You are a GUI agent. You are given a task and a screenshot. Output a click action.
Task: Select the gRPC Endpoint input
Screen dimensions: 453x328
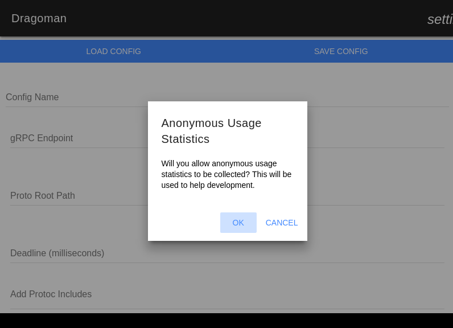pyautogui.click(x=227, y=138)
